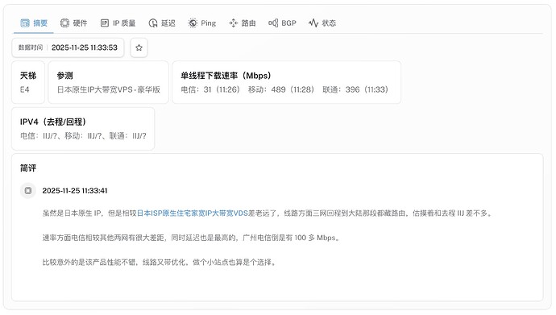The image size is (556, 315).
Task: Open the Ping tab
Action: click(201, 23)
